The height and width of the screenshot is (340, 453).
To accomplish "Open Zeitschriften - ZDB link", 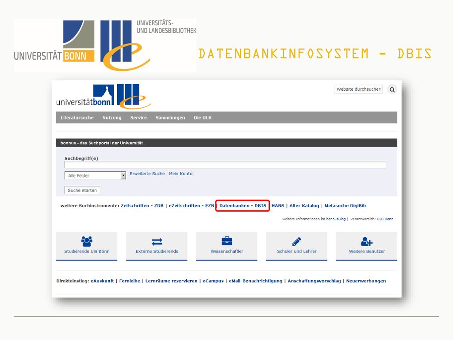I will pos(142,205).
